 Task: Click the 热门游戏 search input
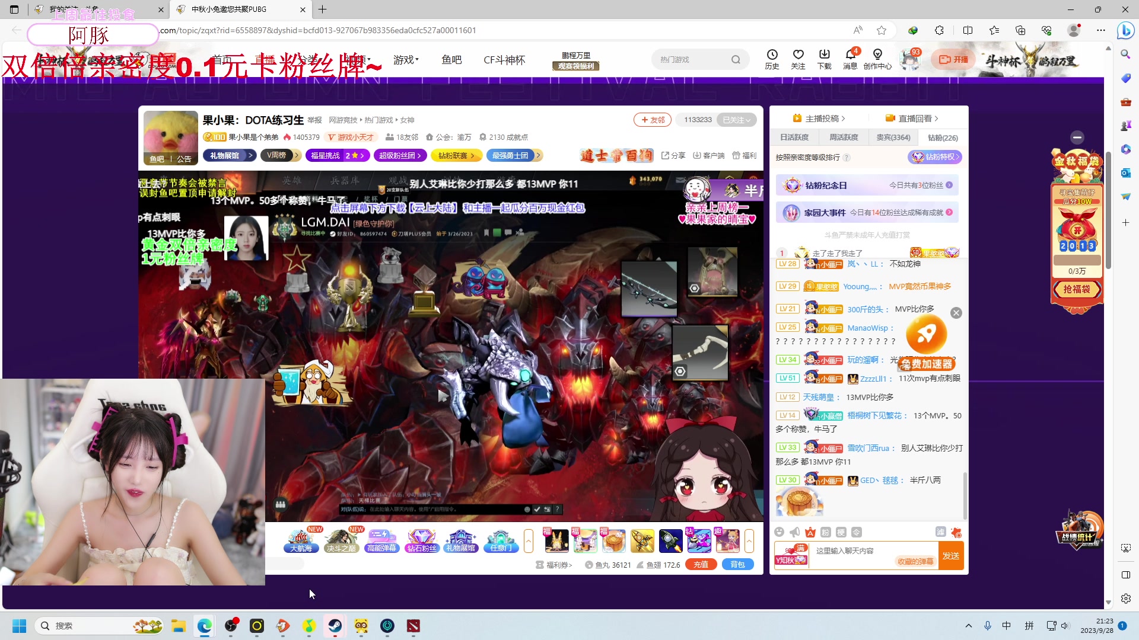point(691,59)
